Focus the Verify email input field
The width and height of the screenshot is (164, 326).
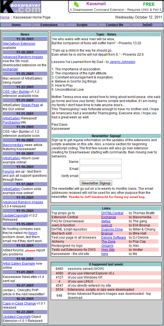[x=100, y=176]
